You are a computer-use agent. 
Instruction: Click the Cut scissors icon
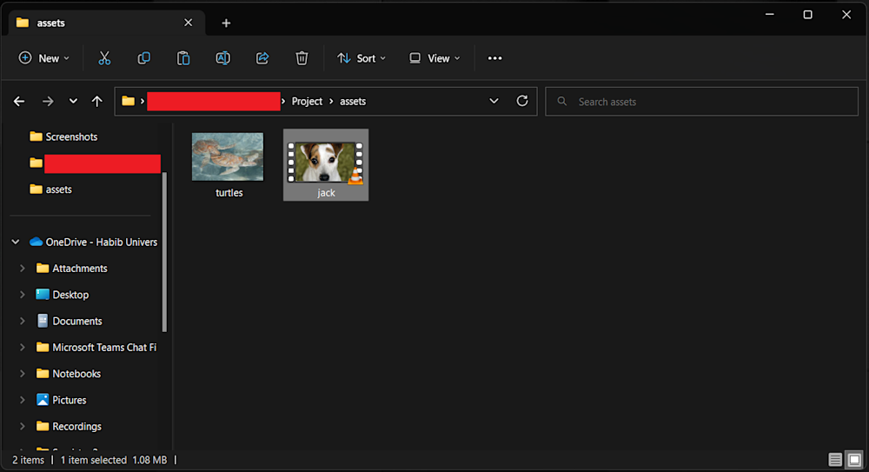click(104, 58)
